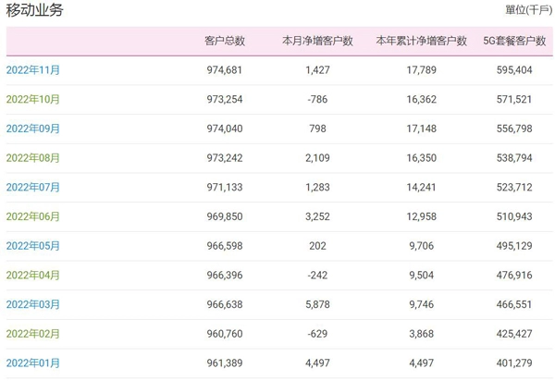The width and height of the screenshot is (555, 381).
Task: Click the 本月净增客户数 column header
Action: [x=316, y=41]
